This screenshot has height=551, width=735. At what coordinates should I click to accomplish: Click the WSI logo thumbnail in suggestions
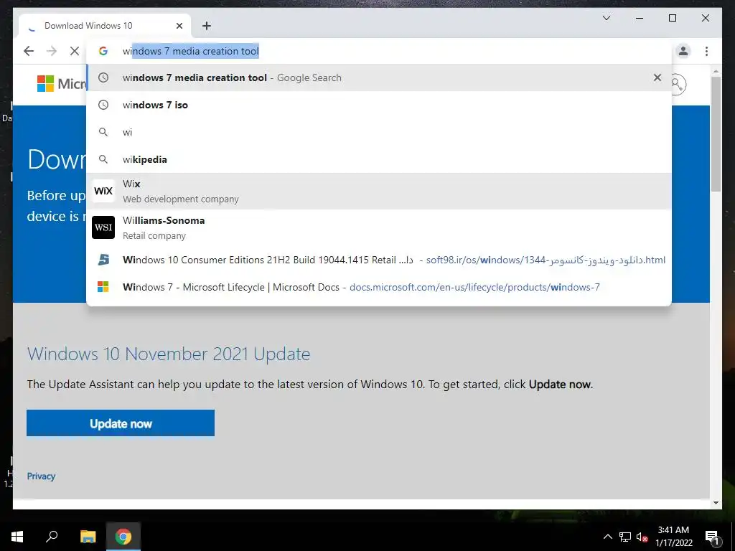click(103, 227)
